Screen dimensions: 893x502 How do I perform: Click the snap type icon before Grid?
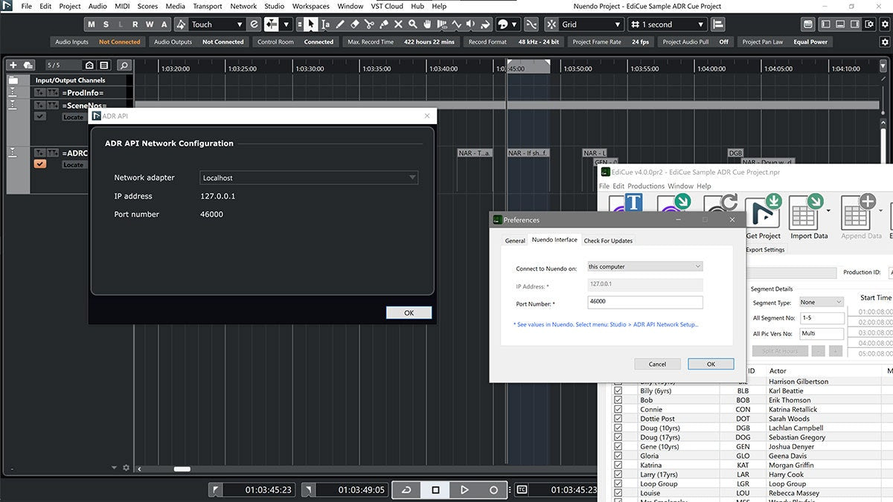coord(552,25)
